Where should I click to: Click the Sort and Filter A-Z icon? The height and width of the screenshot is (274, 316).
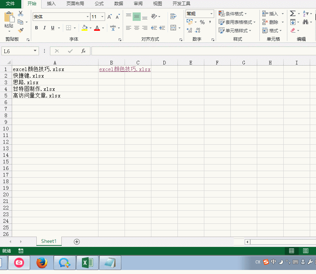tap(306, 14)
